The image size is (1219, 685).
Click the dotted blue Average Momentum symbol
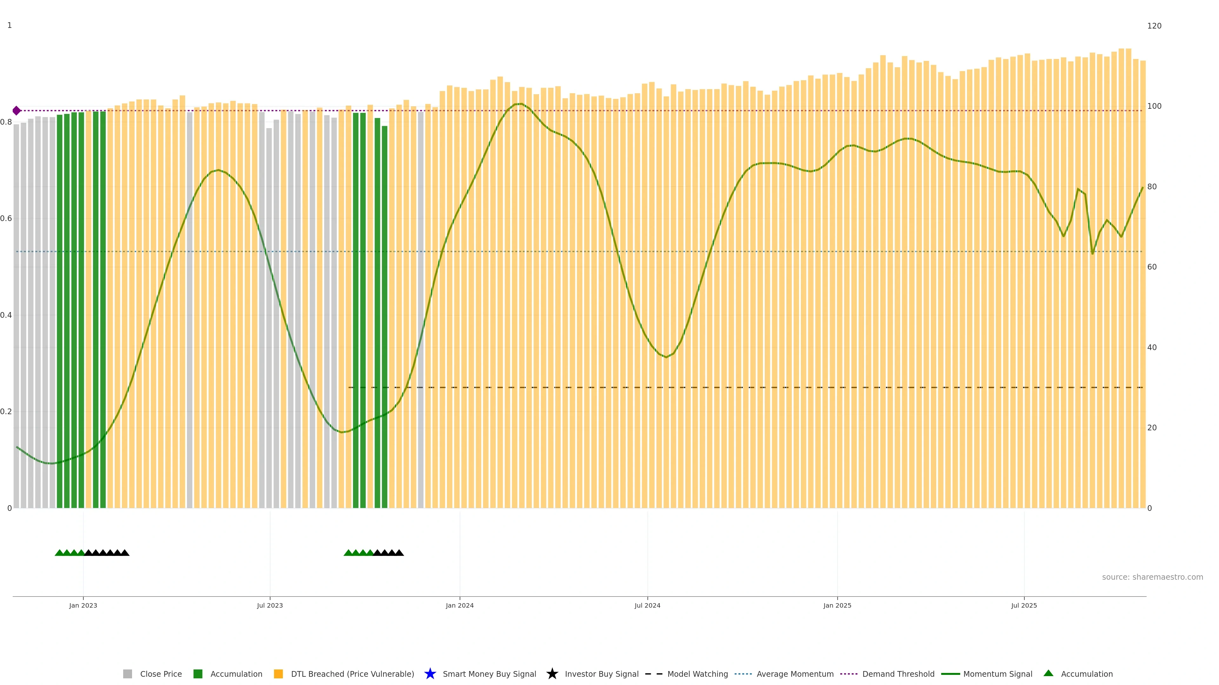coord(743,674)
